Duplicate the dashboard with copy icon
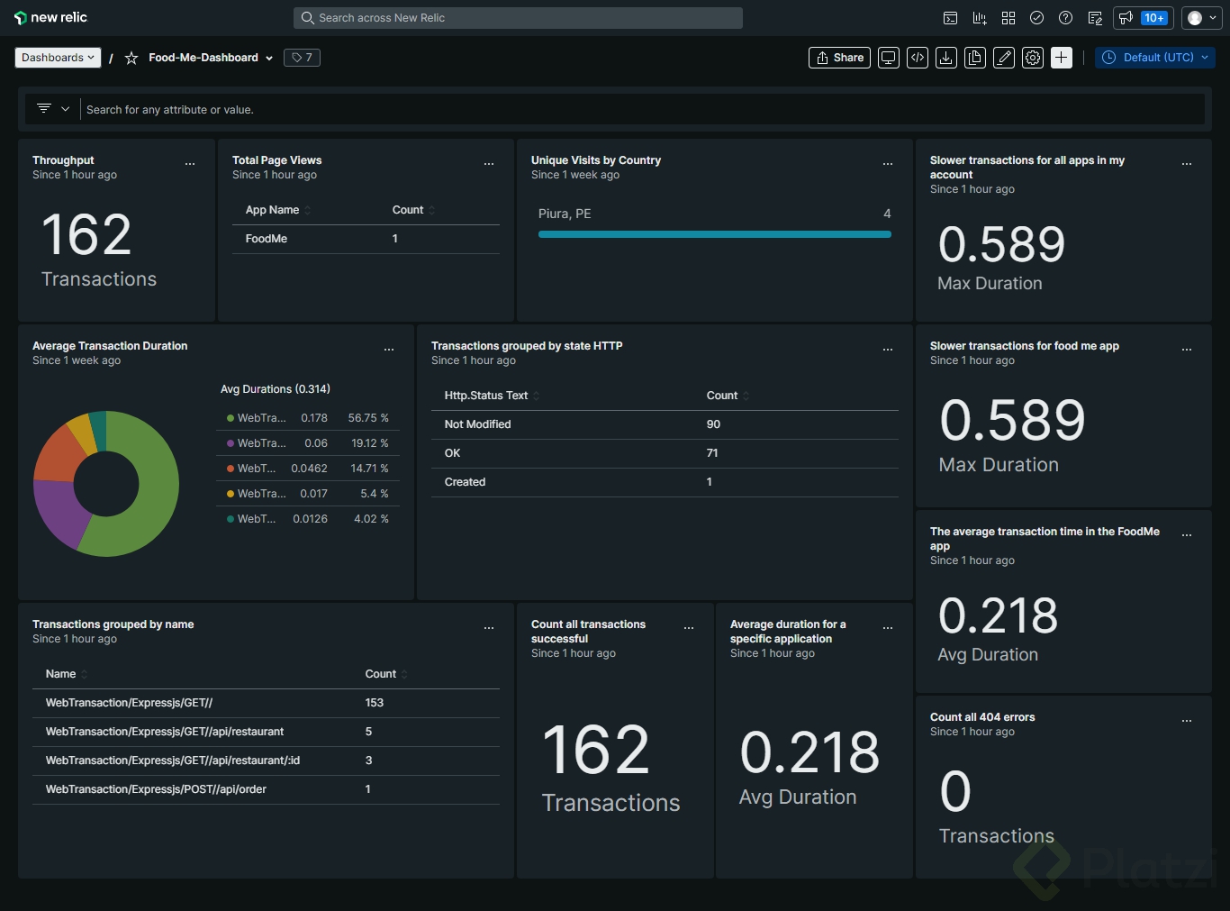1230x911 pixels. click(975, 58)
